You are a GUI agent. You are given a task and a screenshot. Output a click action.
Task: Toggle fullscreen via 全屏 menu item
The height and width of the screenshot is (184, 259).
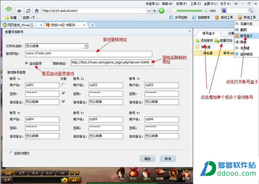tap(211, 3)
